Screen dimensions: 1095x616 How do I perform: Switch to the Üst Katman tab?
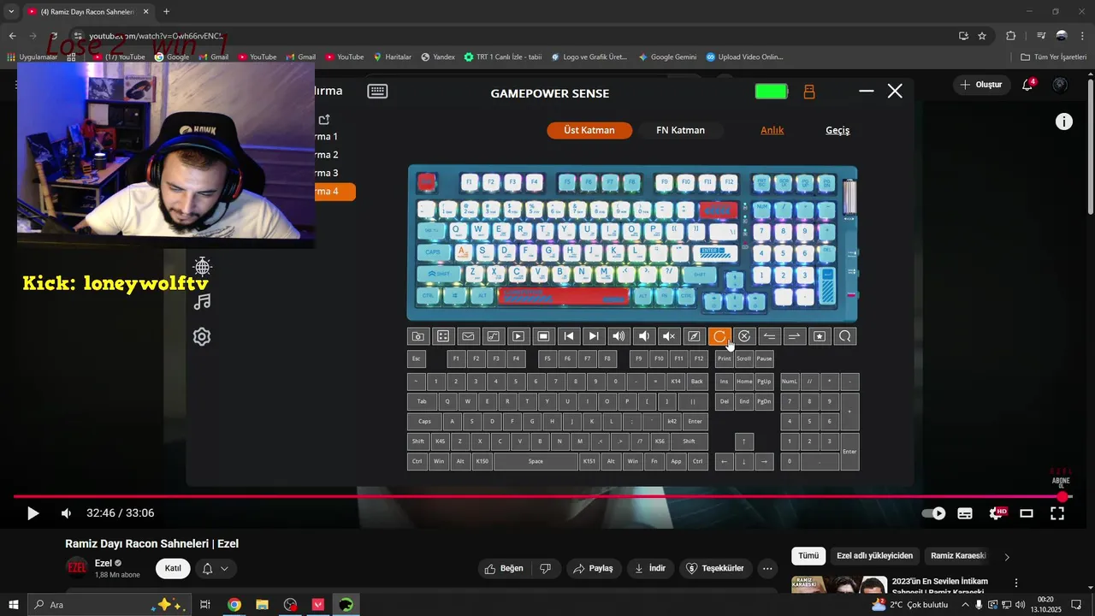589,130
